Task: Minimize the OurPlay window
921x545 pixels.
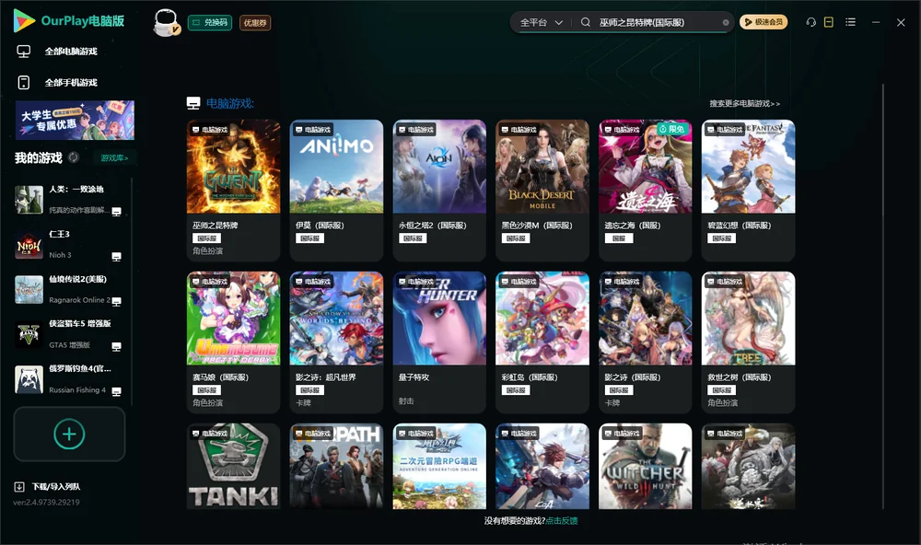Action: [876, 22]
